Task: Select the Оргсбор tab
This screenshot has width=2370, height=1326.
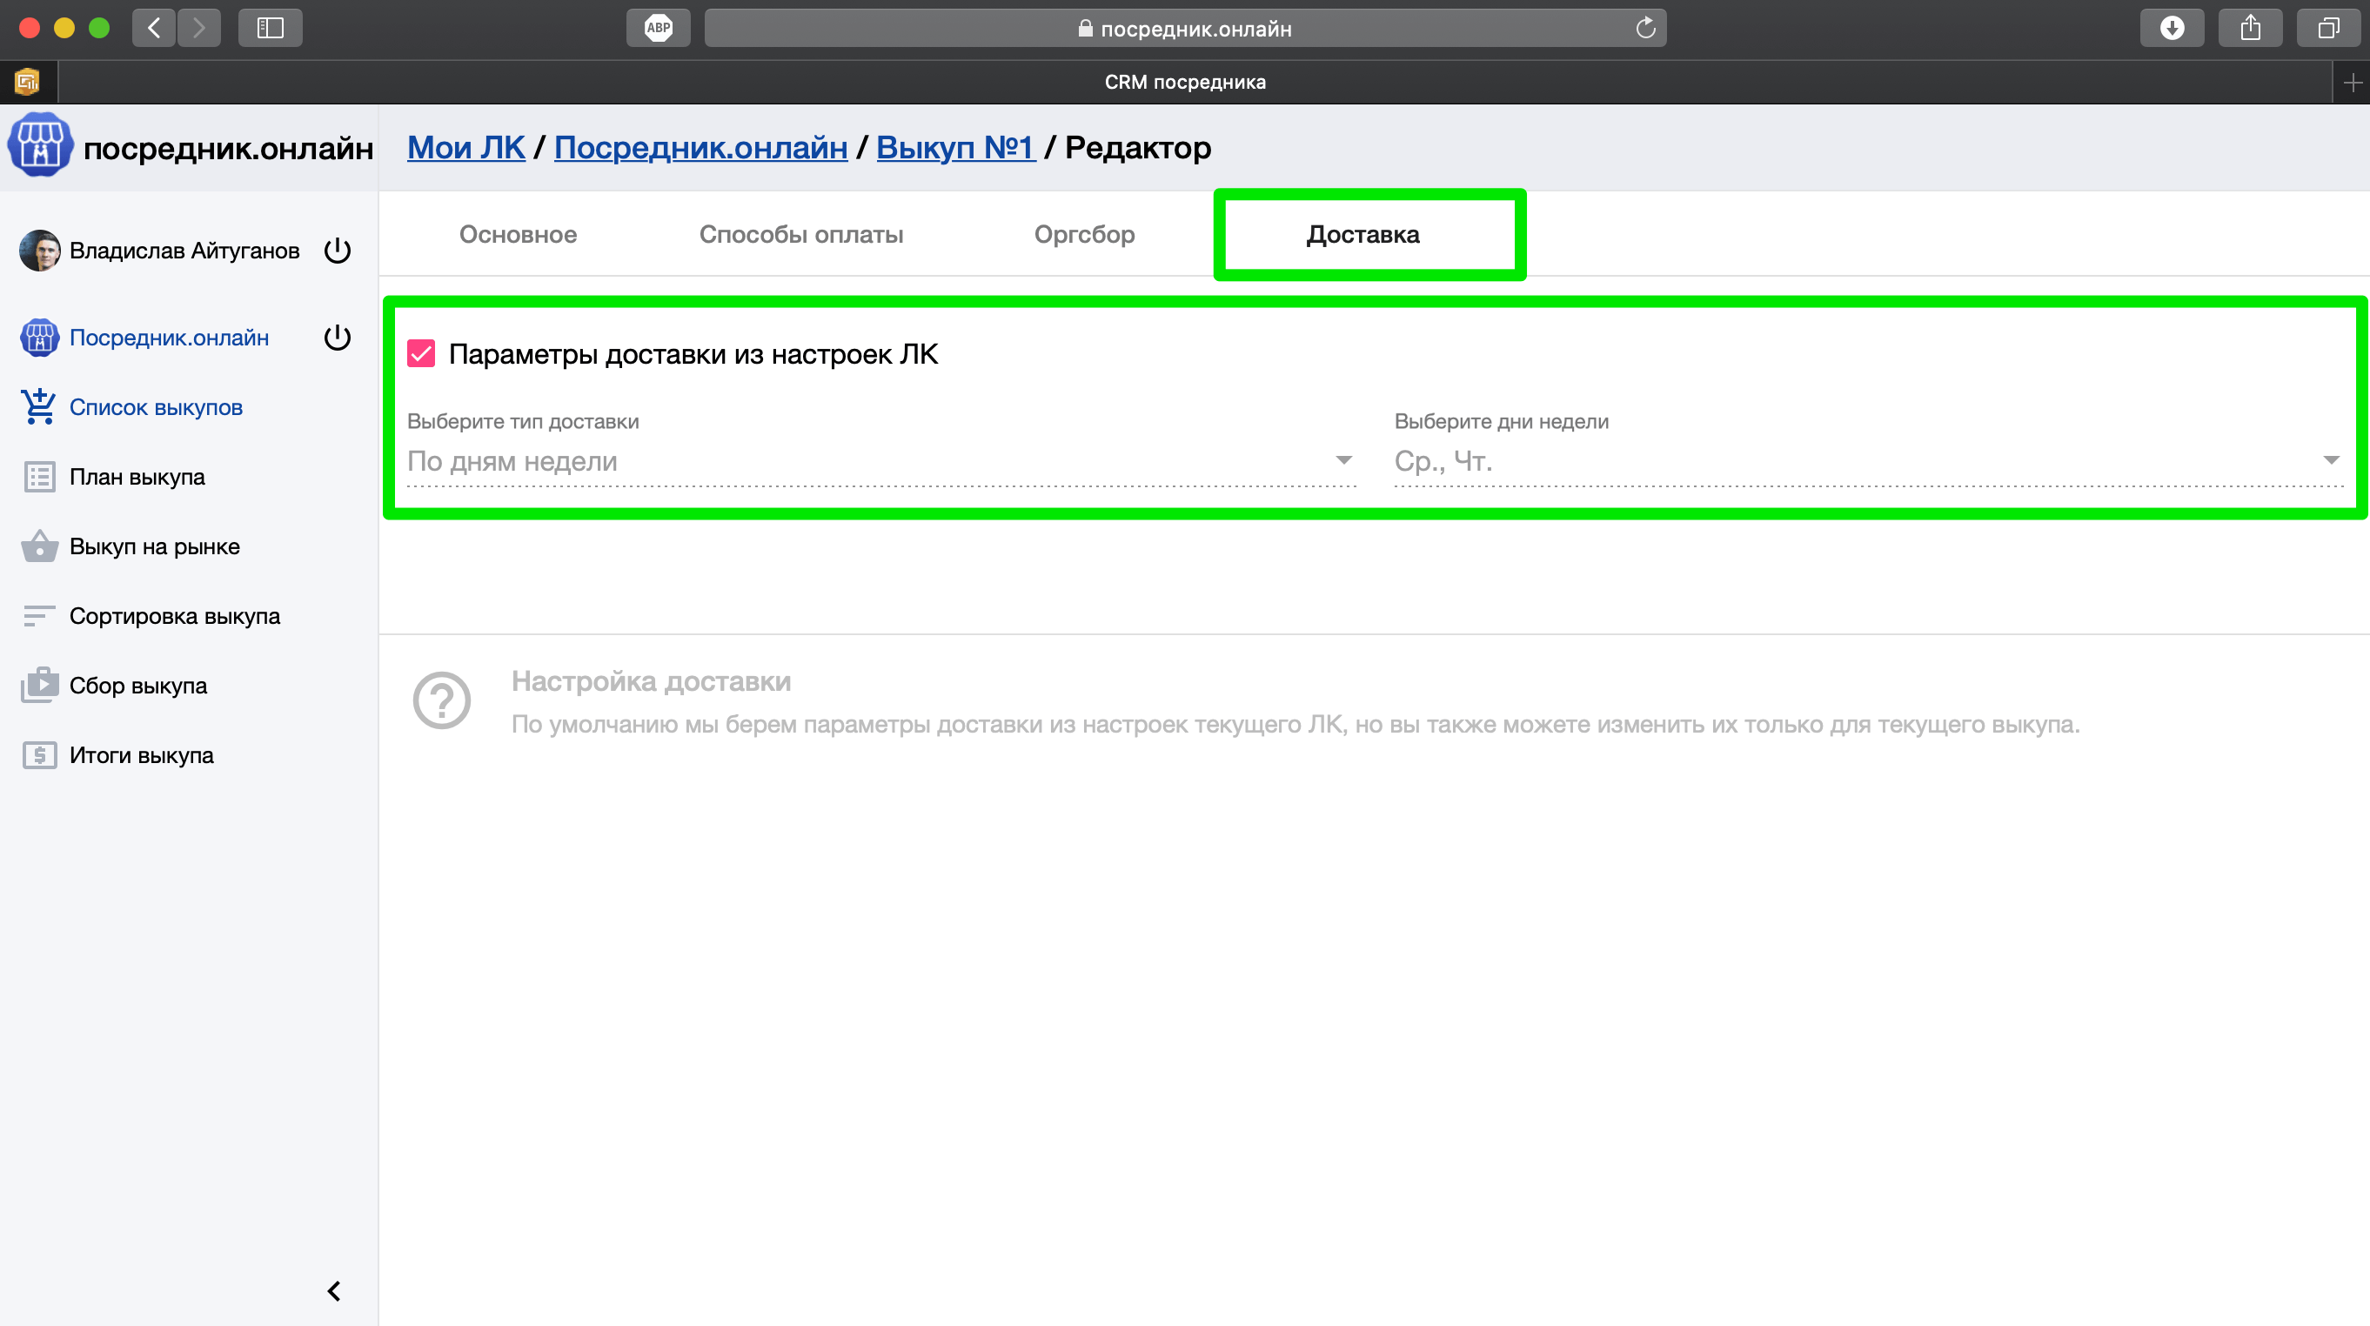Action: (1084, 235)
